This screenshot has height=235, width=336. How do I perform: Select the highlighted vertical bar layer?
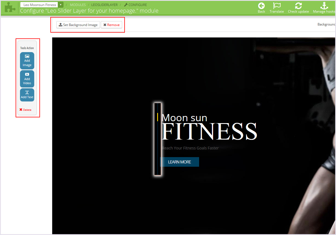[157, 139]
